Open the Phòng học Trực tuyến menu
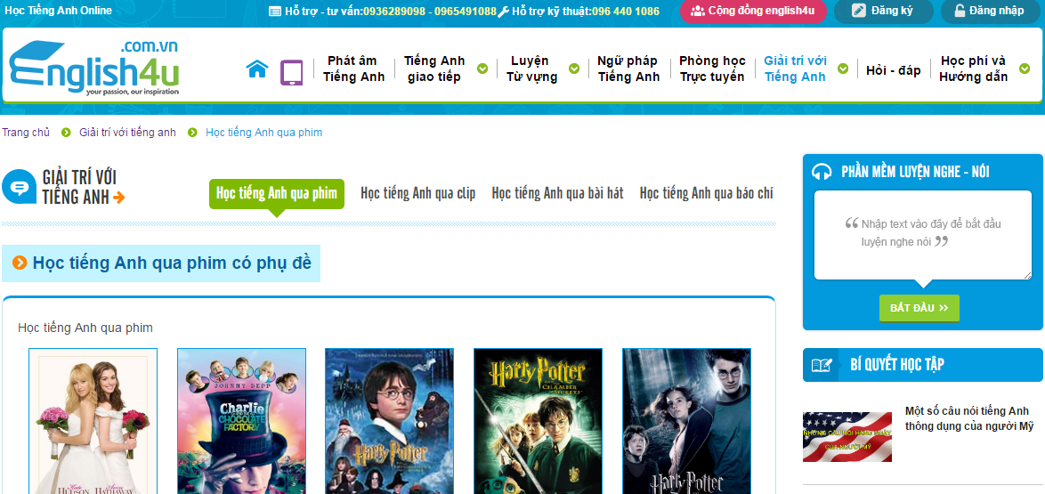 (x=712, y=69)
